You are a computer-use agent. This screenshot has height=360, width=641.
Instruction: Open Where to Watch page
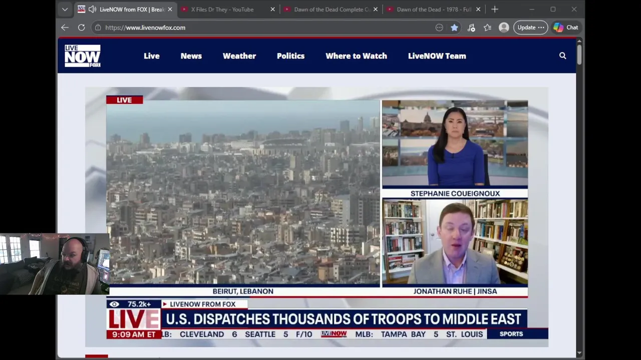[x=356, y=56]
